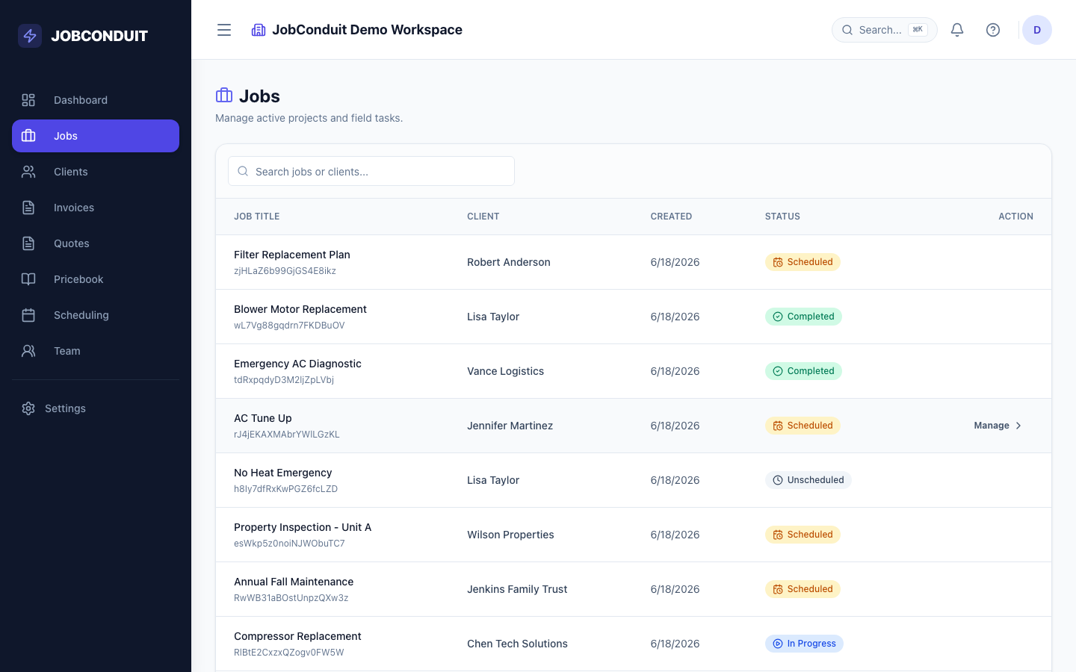
Task: Click Manage for AC Tune Up job
Action: click(998, 426)
